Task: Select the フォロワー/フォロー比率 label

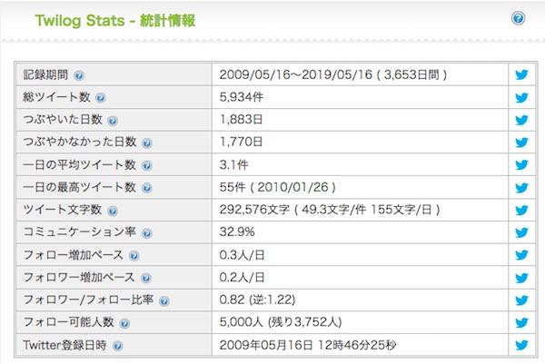Action: click(88, 300)
